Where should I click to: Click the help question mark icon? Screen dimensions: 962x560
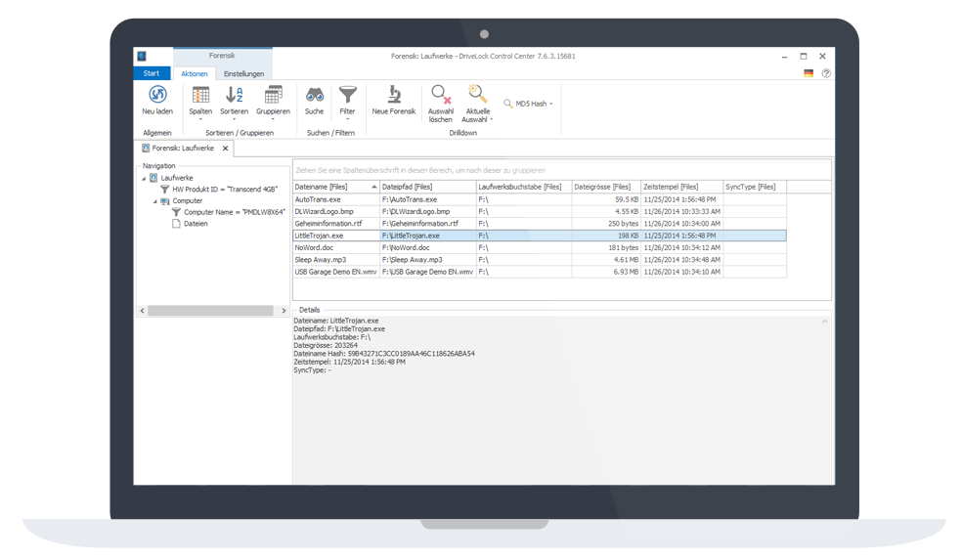(x=826, y=73)
